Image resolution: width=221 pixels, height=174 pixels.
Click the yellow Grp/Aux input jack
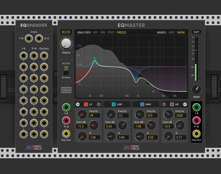pos(66,134)
